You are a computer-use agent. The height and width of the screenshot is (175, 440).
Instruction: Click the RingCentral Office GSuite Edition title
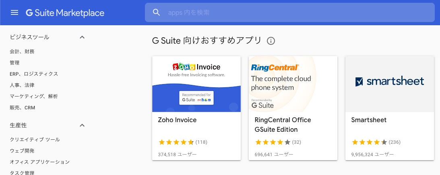tap(283, 125)
